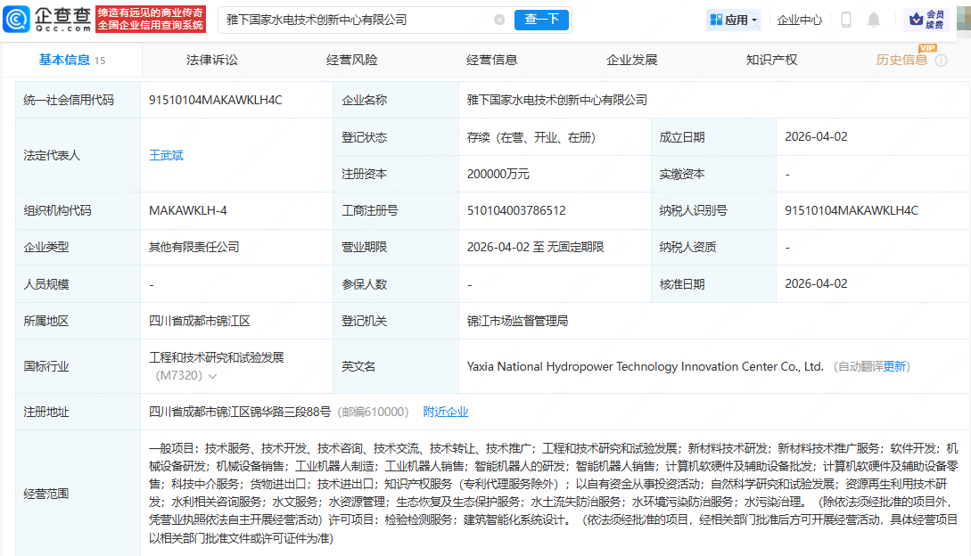Collapse the 历史信息 tab entry
971x556 pixels.
click(x=902, y=60)
